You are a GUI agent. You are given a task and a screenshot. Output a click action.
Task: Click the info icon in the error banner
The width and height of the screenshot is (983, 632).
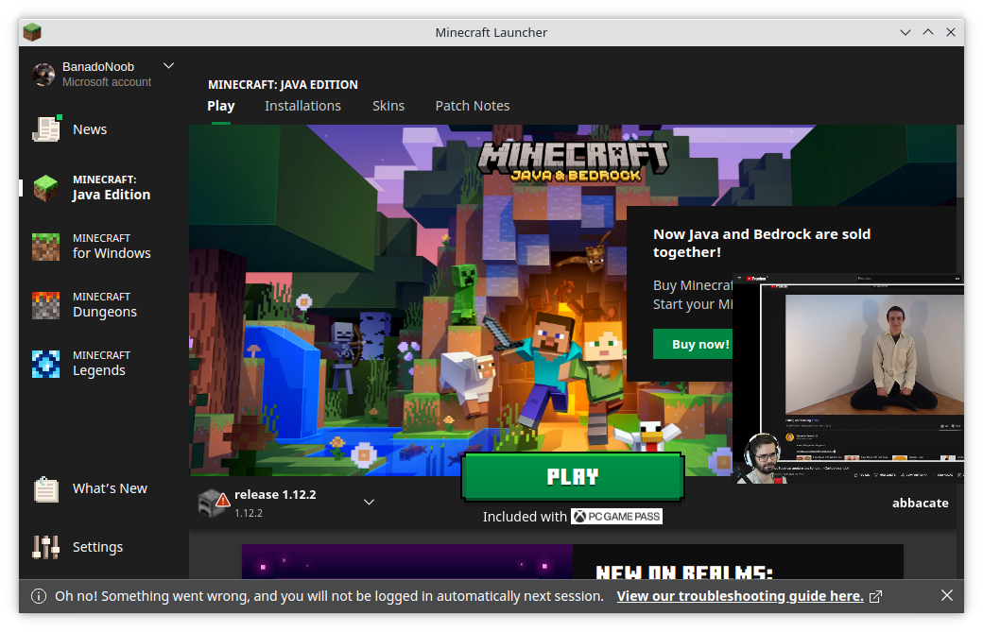(38, 596)
